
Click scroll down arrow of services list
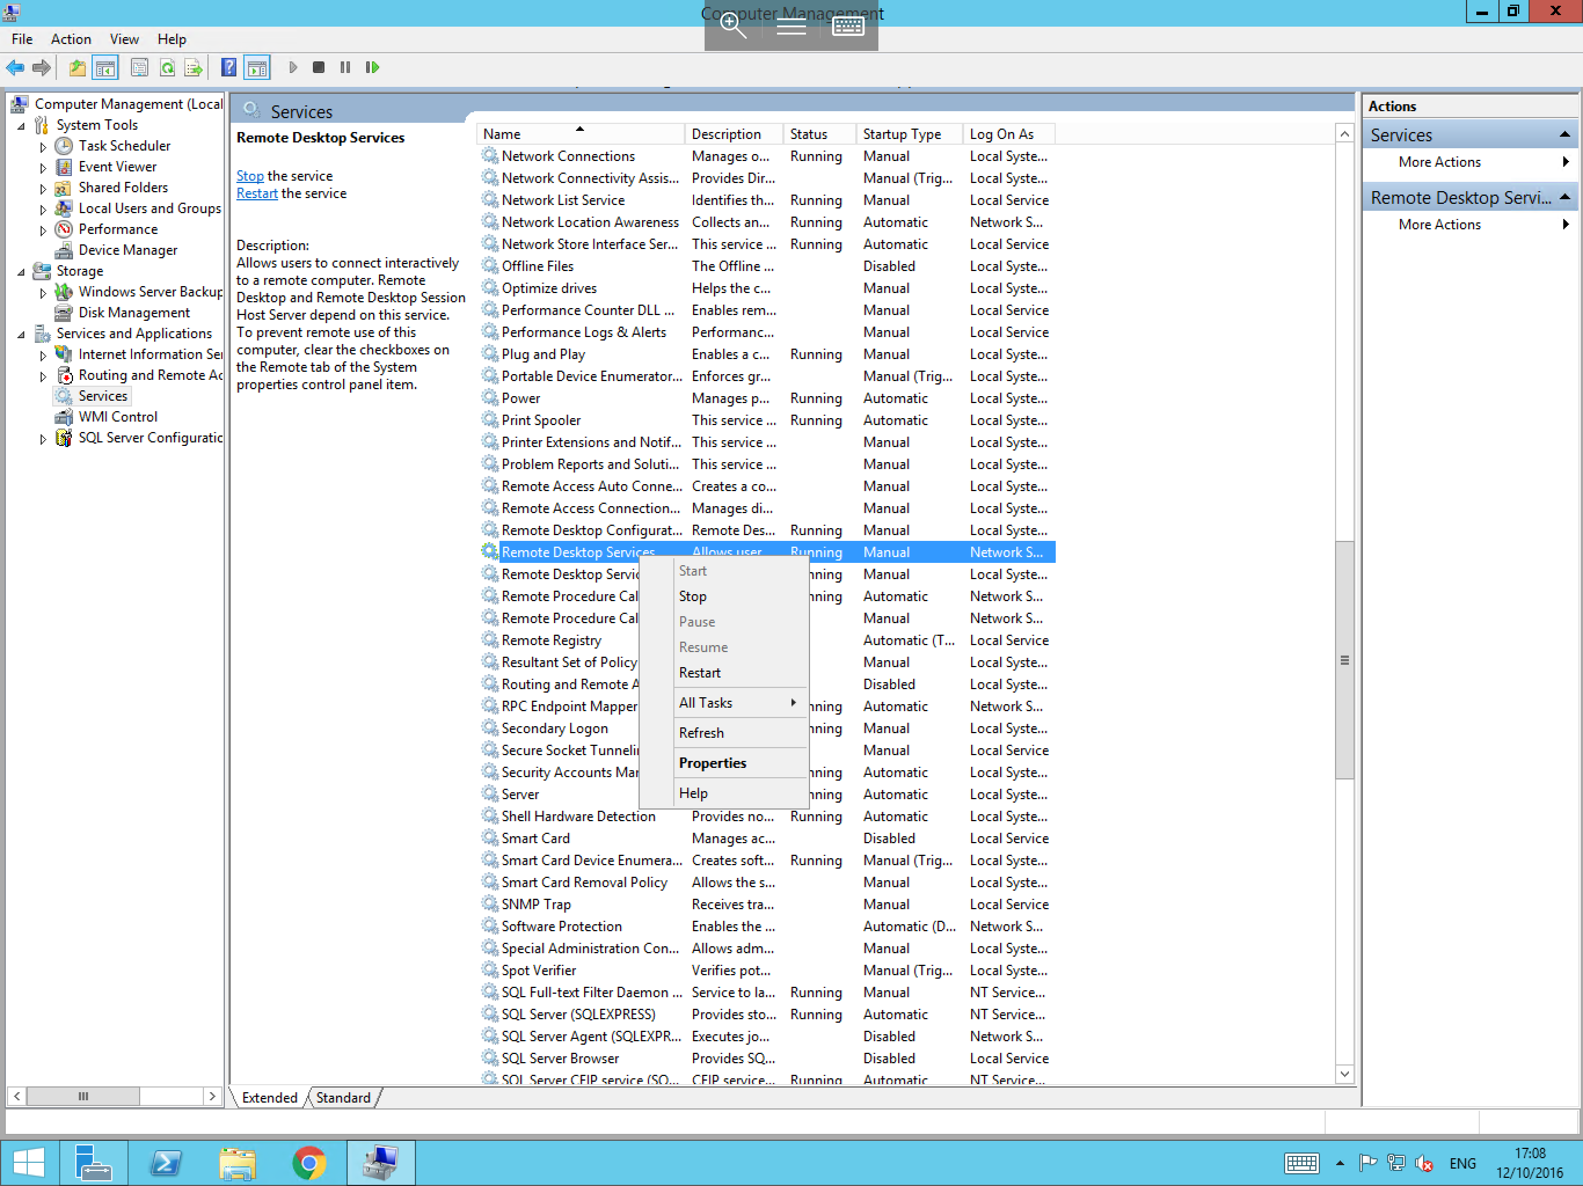pos(1344,1074)
